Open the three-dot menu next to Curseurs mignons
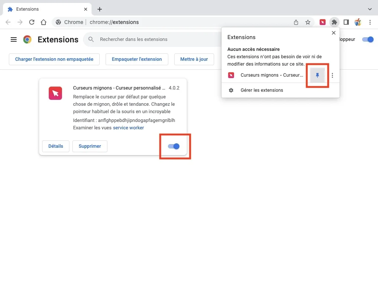378x283 pixels. point(332,75)
